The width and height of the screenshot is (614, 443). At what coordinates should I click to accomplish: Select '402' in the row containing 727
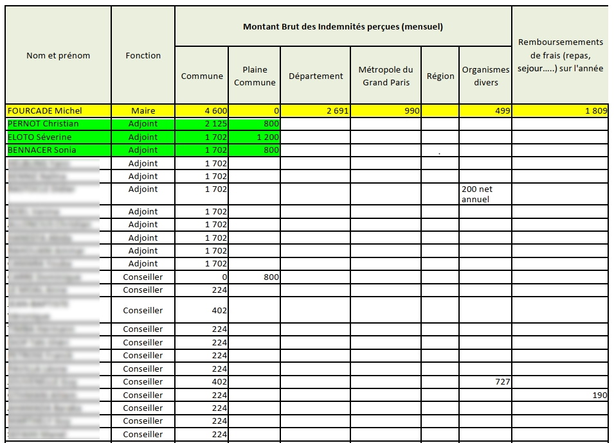click(x=202, y=382)
